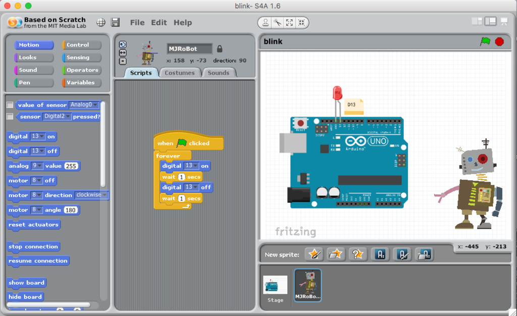
Task: Select the Sensing block category
Action: (x=81, y=58)
